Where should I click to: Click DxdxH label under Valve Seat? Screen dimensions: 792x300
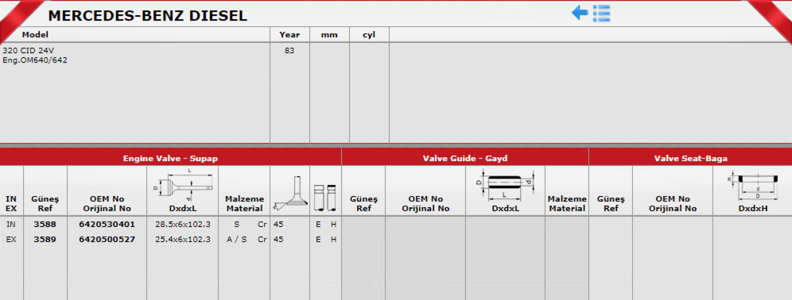click(752, 208)
